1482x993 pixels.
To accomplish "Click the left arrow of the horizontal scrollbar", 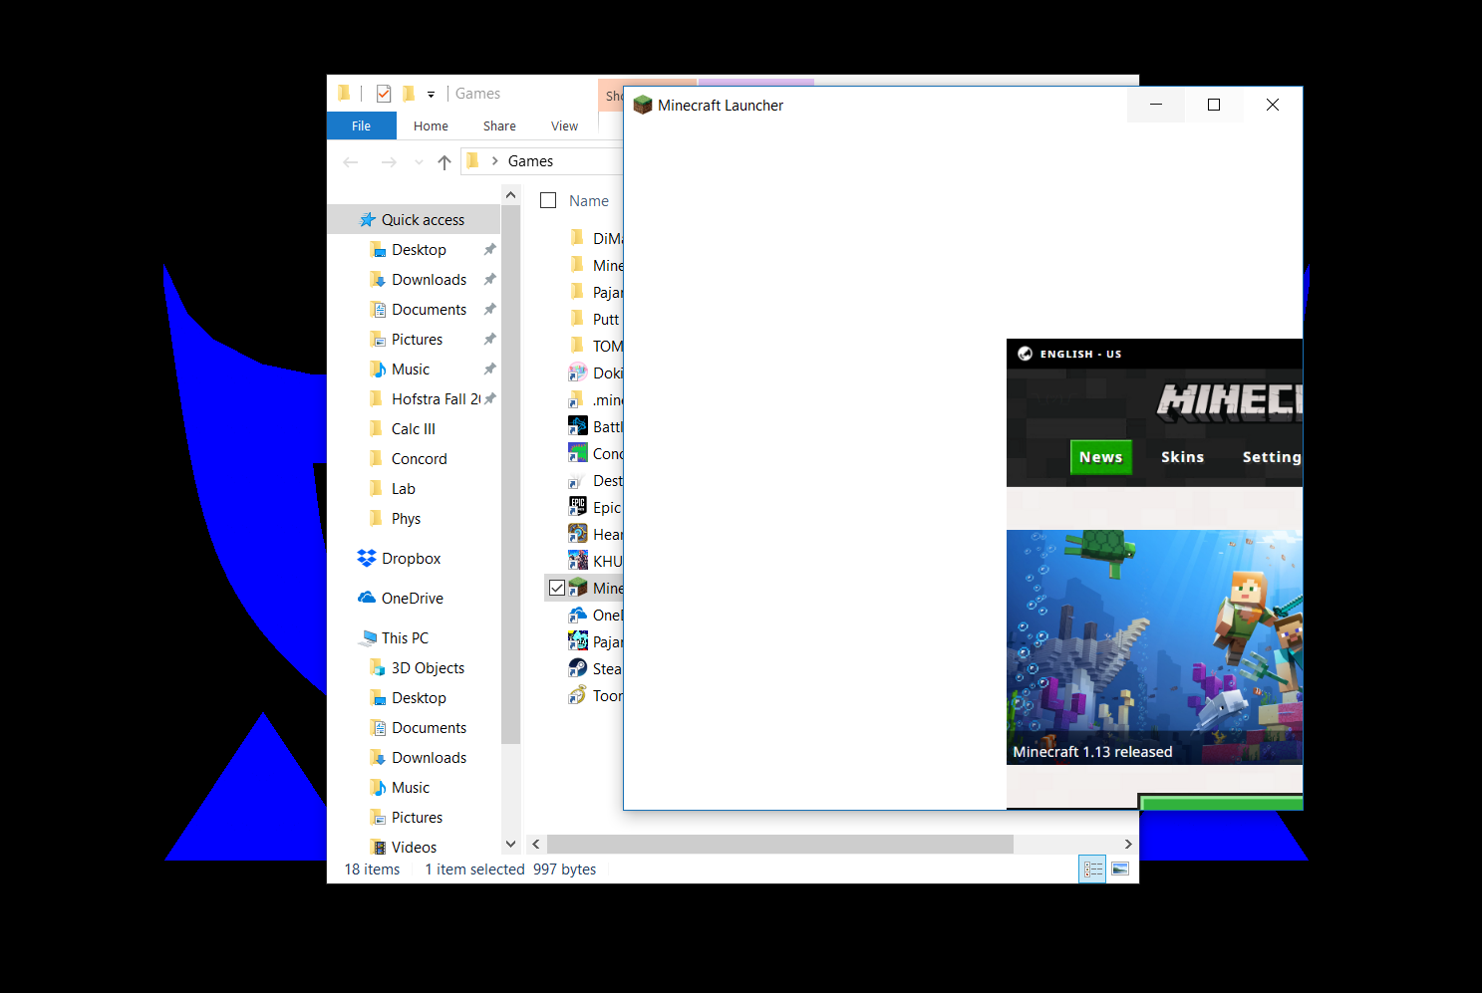I will tap(536, 844).
